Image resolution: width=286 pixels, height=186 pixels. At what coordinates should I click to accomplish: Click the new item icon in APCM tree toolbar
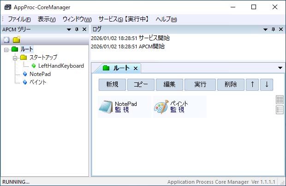6,40
